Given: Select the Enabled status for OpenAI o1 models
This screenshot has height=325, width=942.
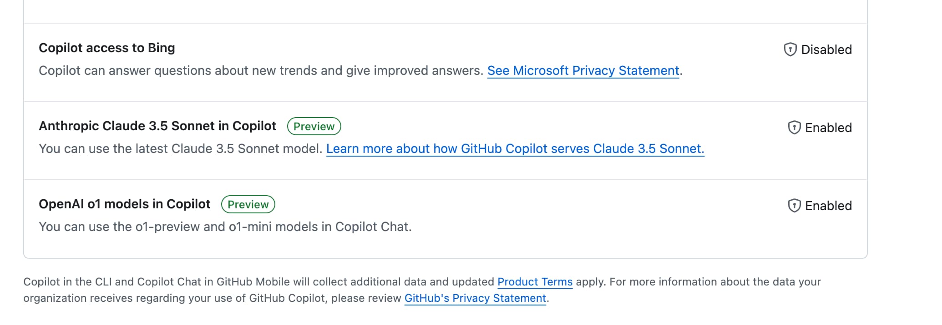Looking at the screenshot, I should [x=828, y=206].
